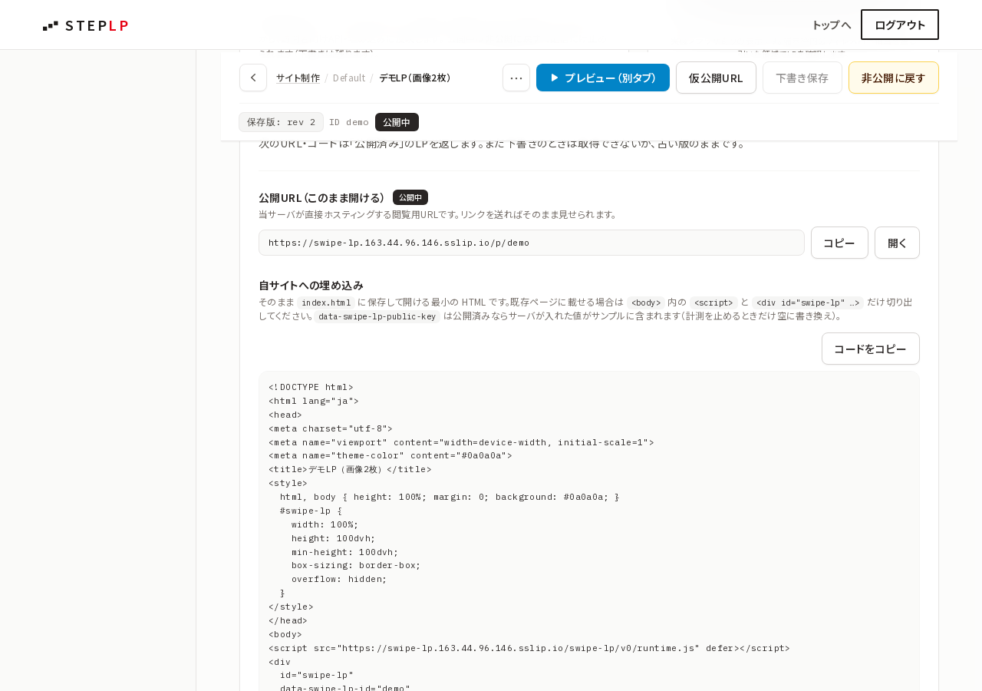
Task: Click コードをコピー to copy embed code
Action: point(870,349)
